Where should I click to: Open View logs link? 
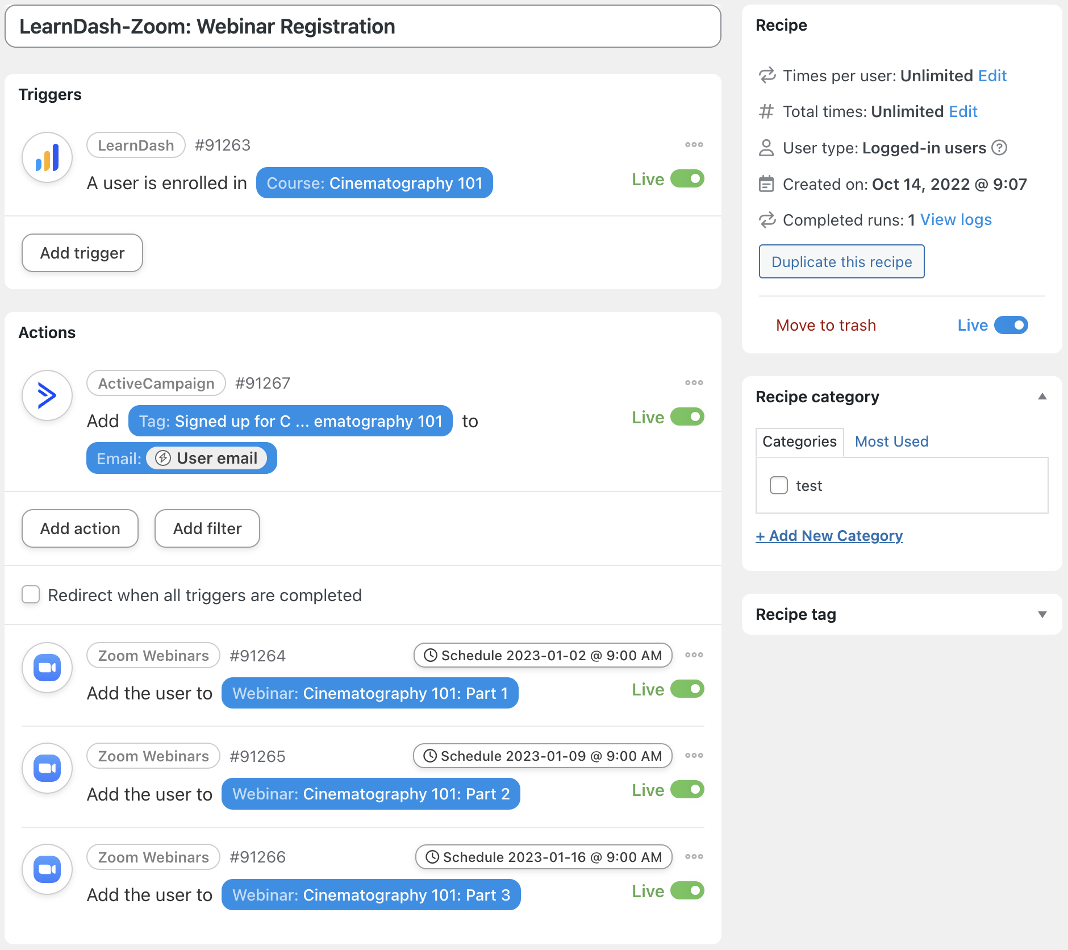click(x=956, y=220)
